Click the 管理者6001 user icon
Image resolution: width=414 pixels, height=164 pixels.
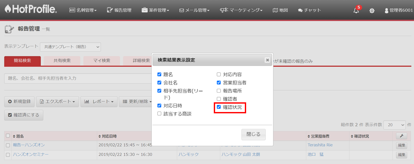(386, 11)
